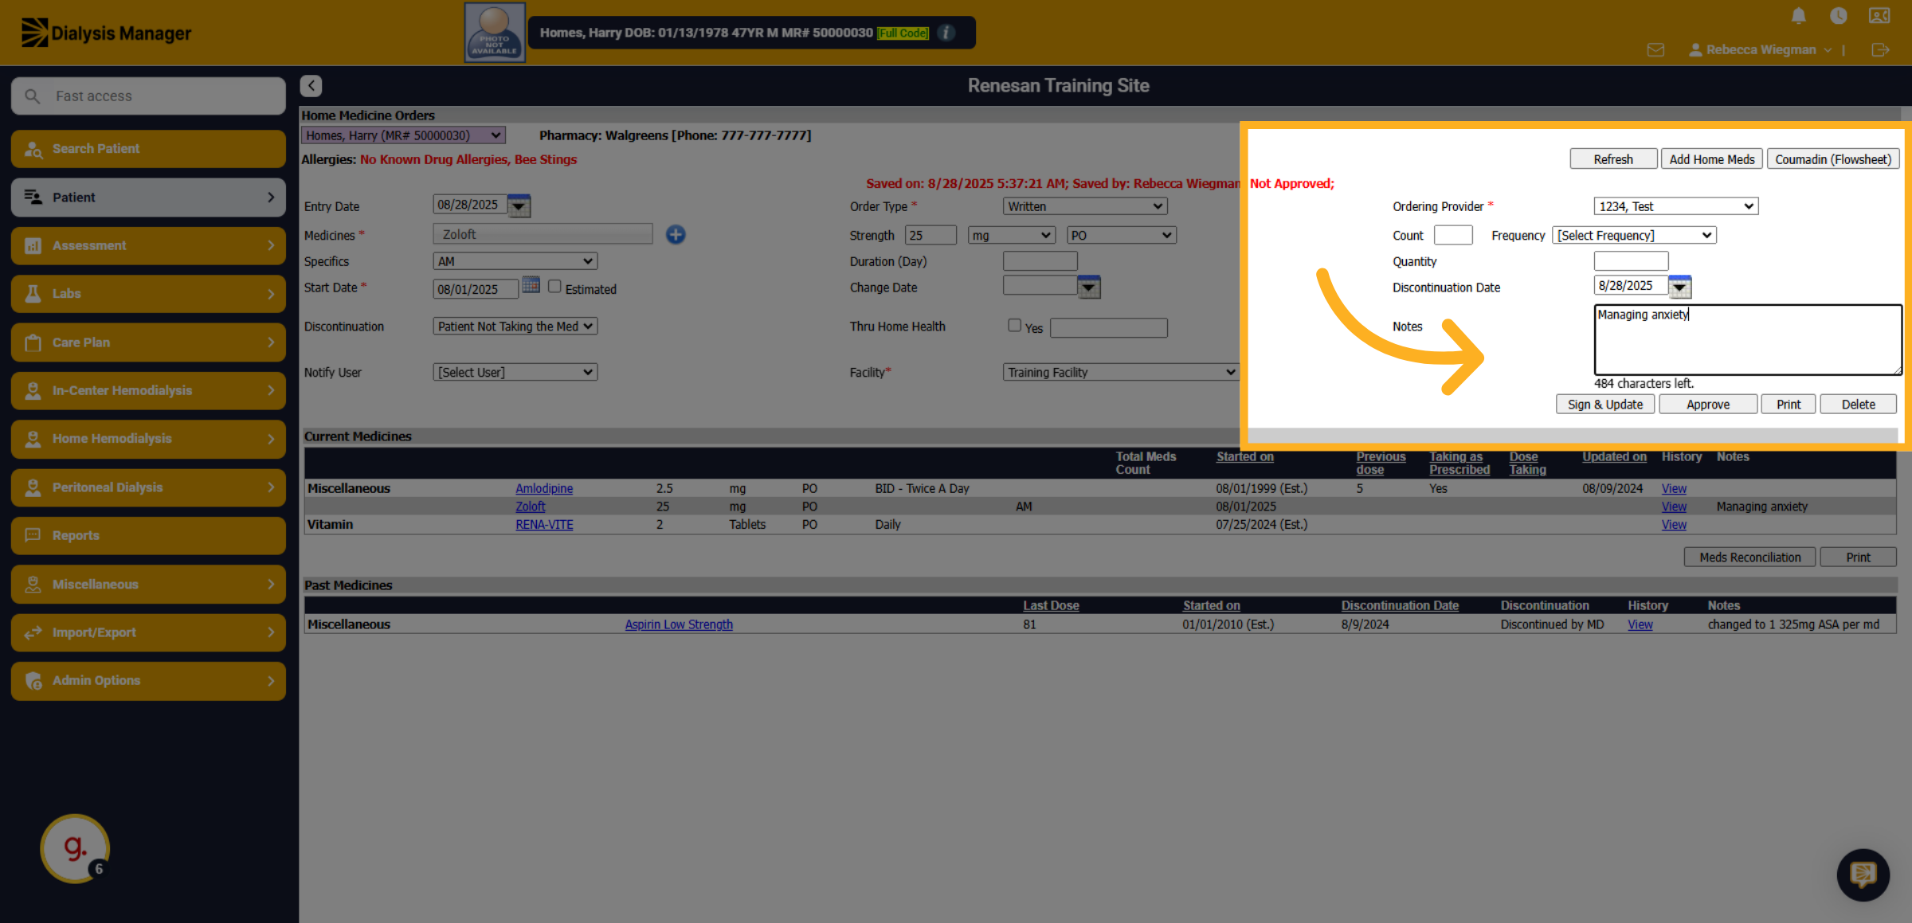Open the Change Date calendar picker
Viewport: 1912px width, 923px height.
click(1089, 287)
